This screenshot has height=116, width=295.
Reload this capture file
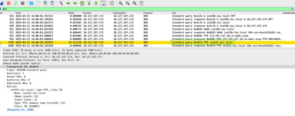(52, 3)
